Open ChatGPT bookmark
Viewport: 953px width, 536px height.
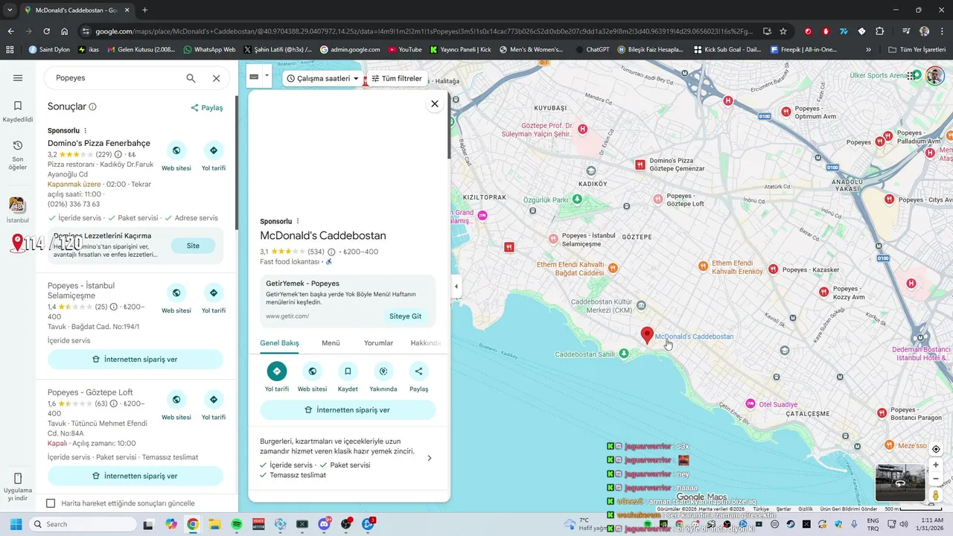591,50
